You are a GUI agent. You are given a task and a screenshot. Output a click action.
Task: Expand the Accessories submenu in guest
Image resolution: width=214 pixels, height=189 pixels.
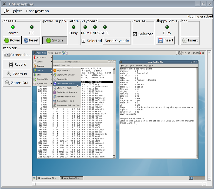[x=42, y=57]
